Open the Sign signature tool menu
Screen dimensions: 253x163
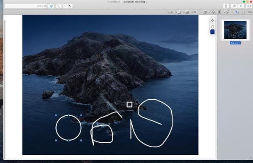tap(212, 12)
